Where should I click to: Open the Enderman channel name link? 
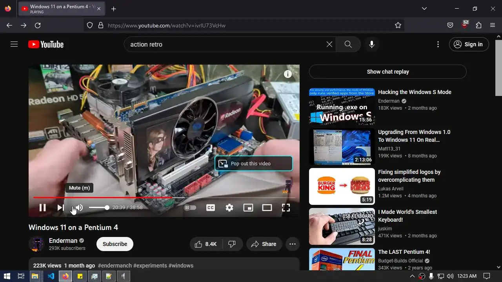pyautogui.click(x=63, y=240)
